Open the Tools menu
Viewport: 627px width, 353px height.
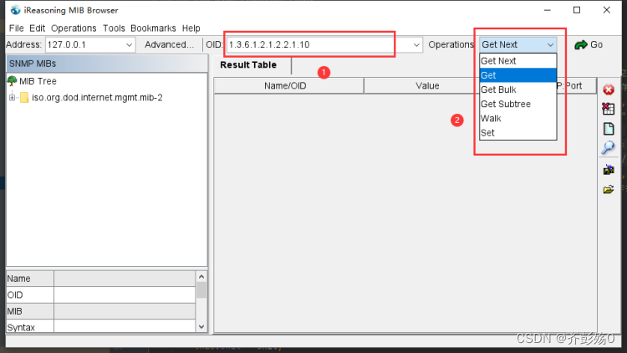pos(114,28)
